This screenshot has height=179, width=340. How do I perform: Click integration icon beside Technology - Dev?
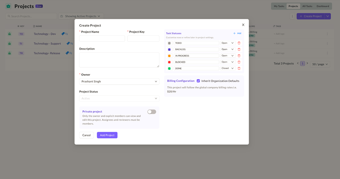coord(64,34)
